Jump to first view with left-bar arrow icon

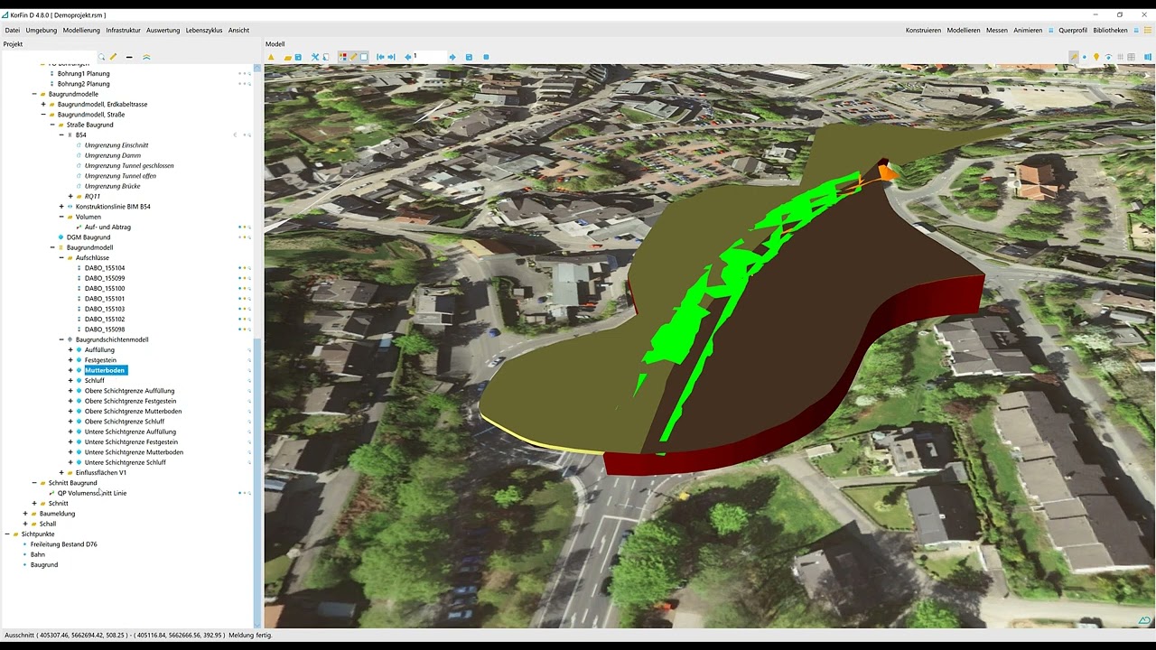pos(380,57)
